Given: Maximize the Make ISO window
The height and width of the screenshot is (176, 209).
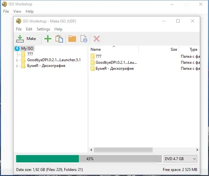Looking at the screenshot, I should [x=178, y=21].
